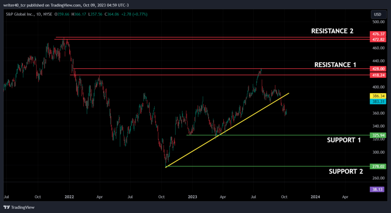Image resolution: width=391 pixels, height=213 pixels.
Task: Click the RESISTANCE 1 text annotation
Action: 335,65
